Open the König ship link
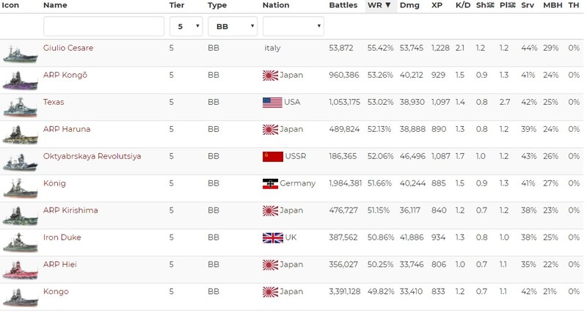 click(54, 183)
